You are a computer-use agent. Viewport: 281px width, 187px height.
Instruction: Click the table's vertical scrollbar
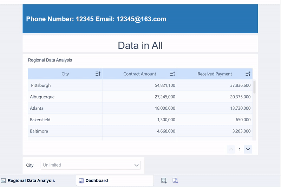point(254,87)
